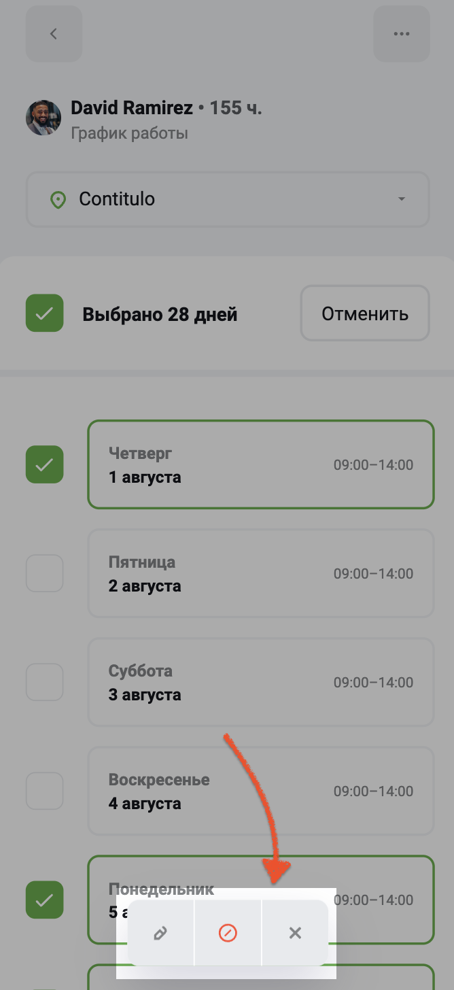Click the pencil edit icon in floating toolbar
This screenshot has width=454, height=990.
click(x=160, y=933)
